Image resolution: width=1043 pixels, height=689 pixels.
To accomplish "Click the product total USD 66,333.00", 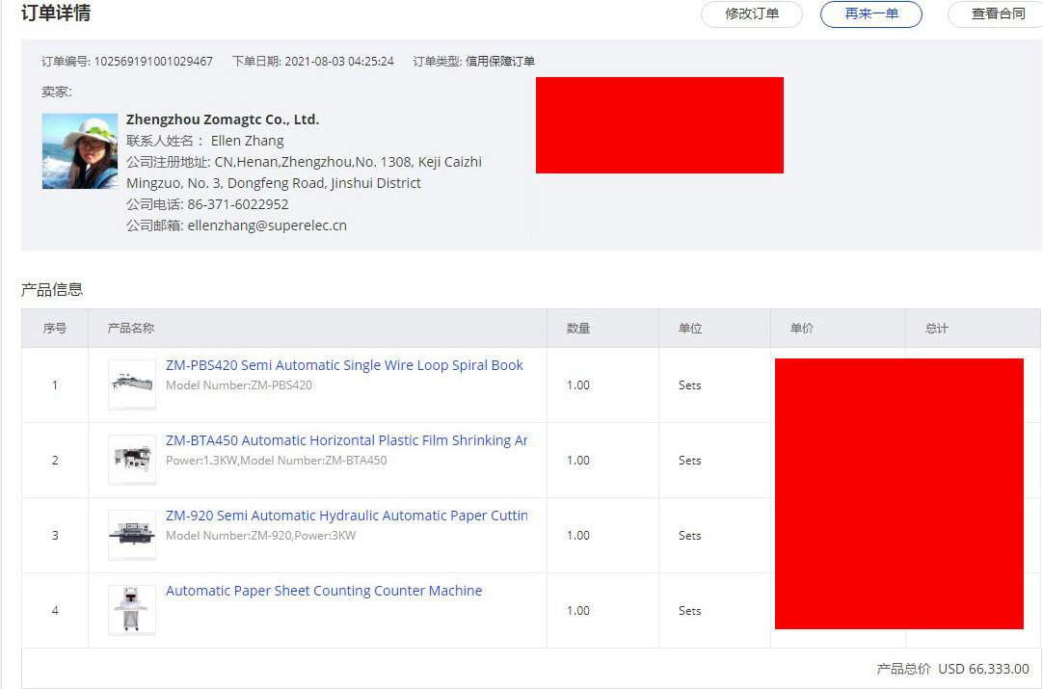I will [x=983, y=669].
